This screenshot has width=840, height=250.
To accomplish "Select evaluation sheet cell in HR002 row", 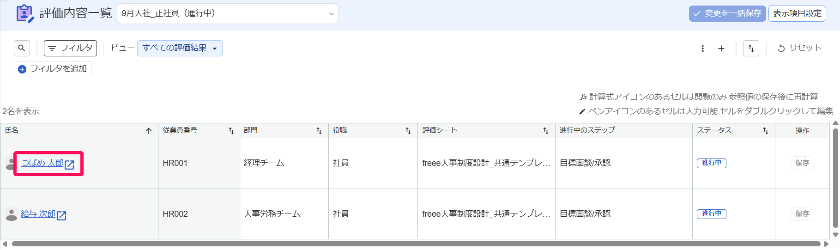I will (486, 214).
